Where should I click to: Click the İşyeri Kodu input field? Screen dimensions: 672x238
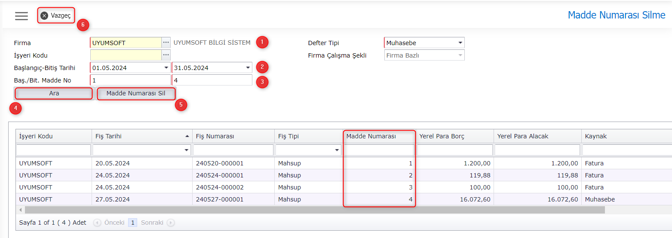click(x=126, y=55)
